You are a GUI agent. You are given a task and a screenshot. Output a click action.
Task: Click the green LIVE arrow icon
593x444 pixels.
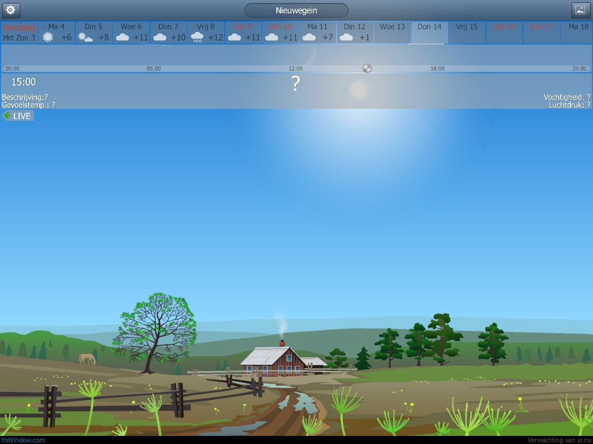point(7,116)
